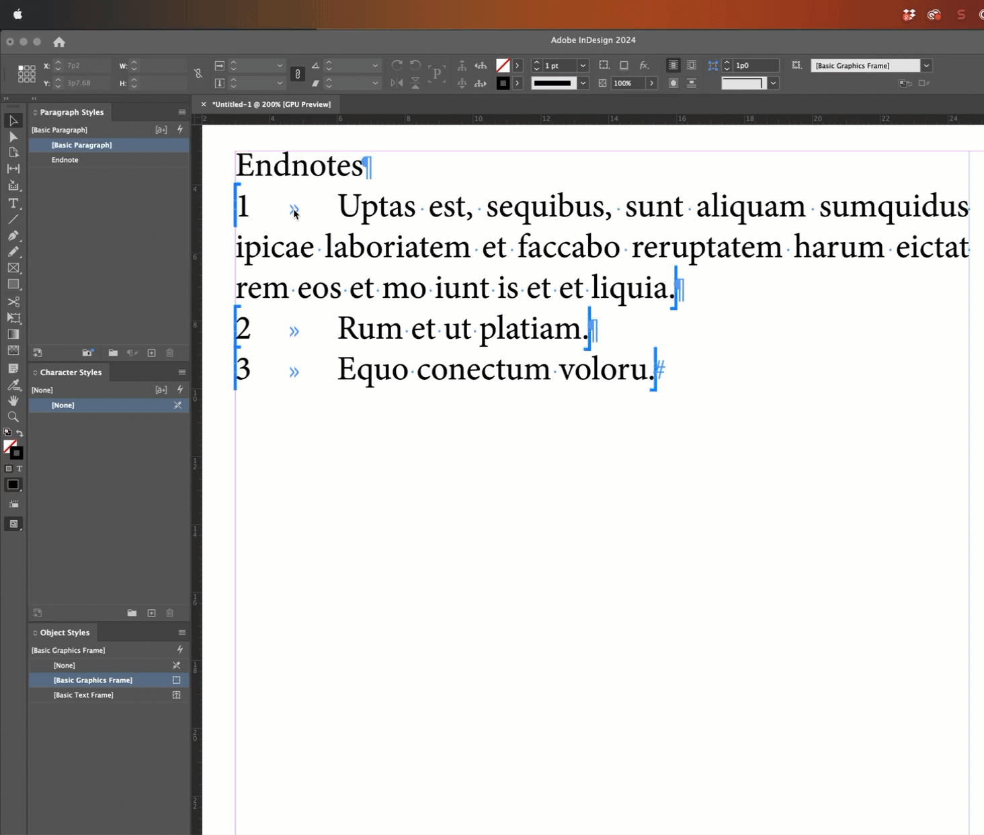Delete selected paragraph style trash icon
Image resolution: width=984 pixels, height=835 pixels.
click(170, 353)
